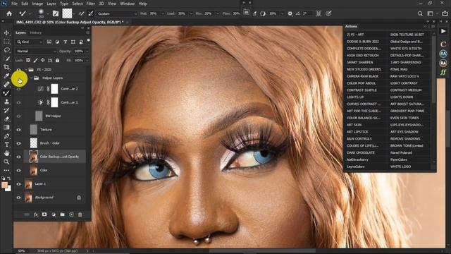451x254 pixels.
Task: Select the Zoom tool
Action: tap(6, 162)
